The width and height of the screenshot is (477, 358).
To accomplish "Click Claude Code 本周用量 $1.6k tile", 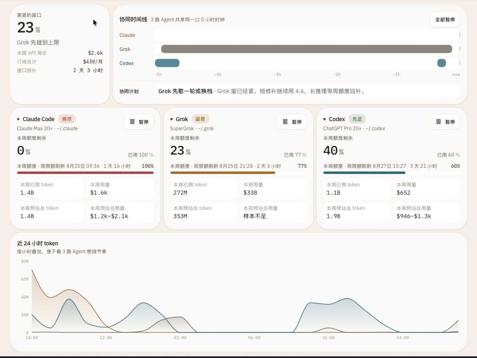I will tap(120, 189).
